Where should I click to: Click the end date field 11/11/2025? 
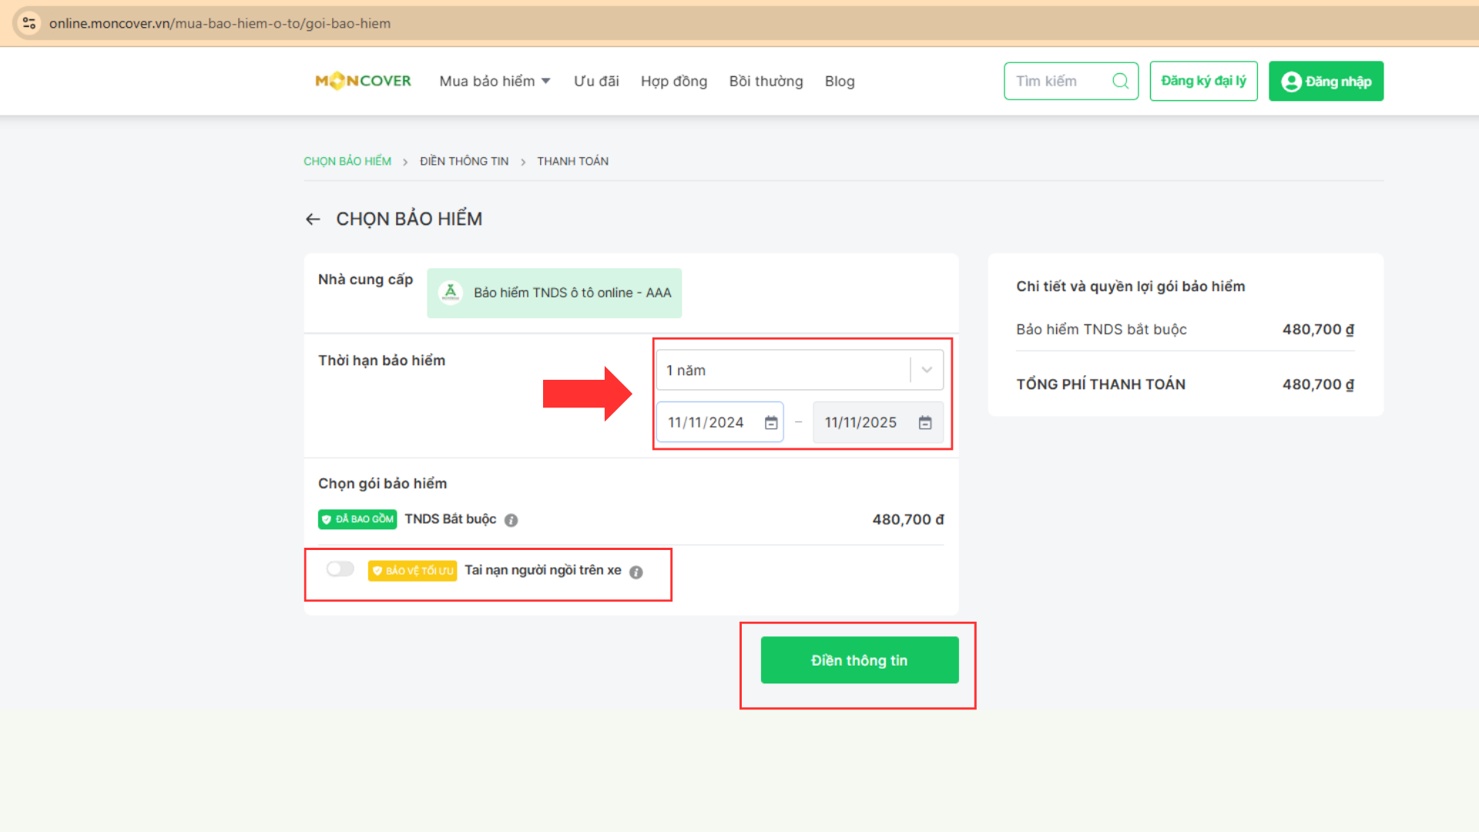tap(878, 422)
